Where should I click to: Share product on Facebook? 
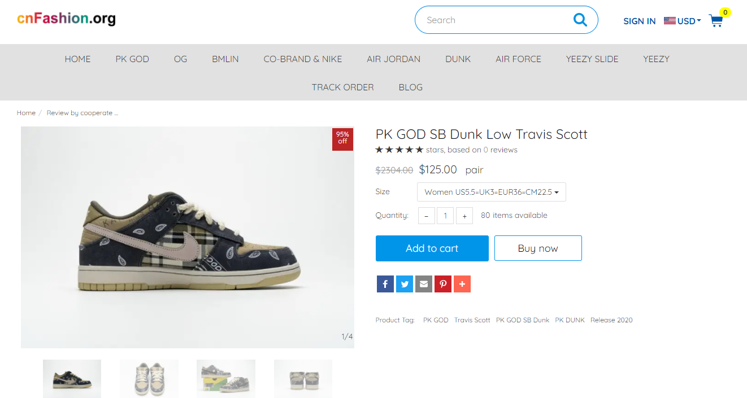385,284
